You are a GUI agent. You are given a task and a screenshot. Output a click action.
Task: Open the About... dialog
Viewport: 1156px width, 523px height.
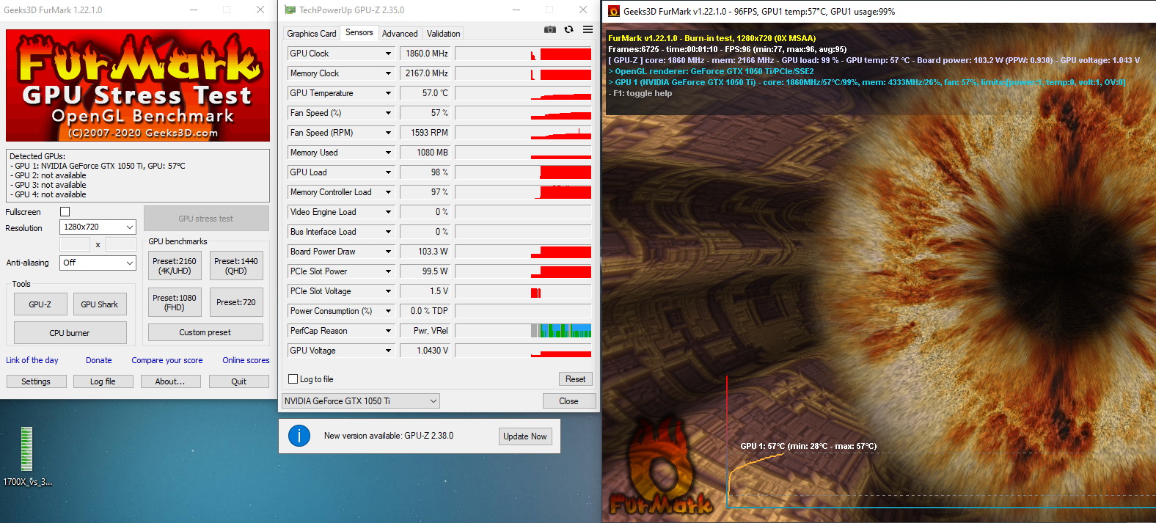pos(169,381)
